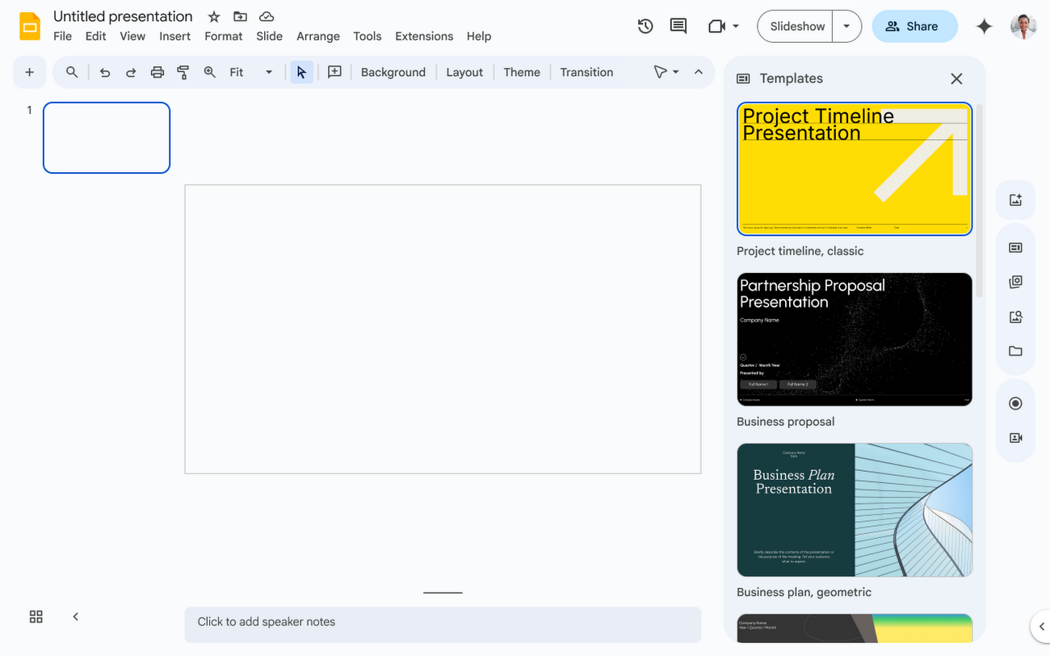The image size is (1050, 656).
Task: Star the Untitled presentation
Action: tap(214, 16)
